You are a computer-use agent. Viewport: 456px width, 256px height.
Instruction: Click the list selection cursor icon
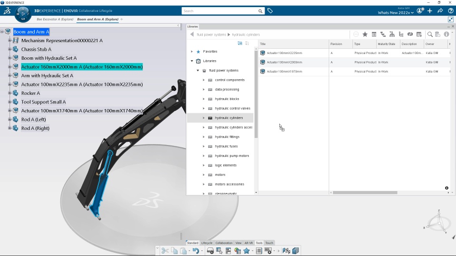click(x=219, y=251)
